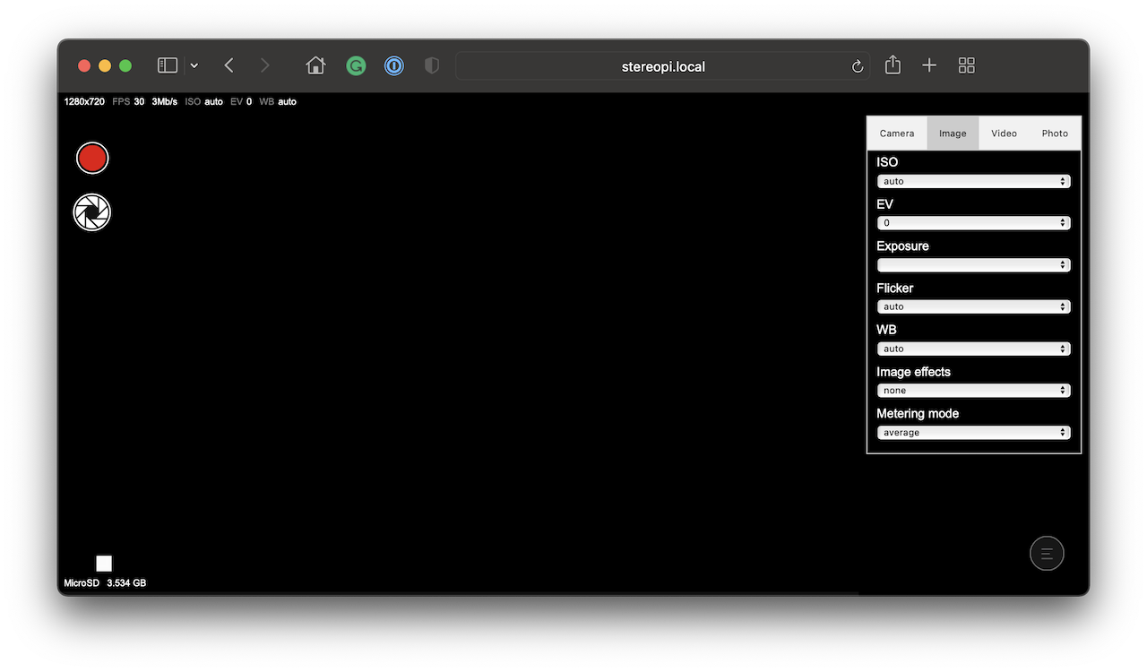Click the Grammarly extension icon
Image resolution: width=1147 pixels, height=672 pixels.
pyautogui.click(x=356, y=65)
